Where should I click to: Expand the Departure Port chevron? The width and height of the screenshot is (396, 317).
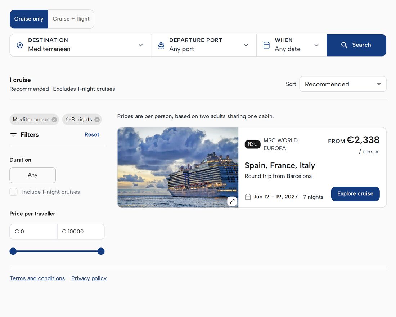coord(246,45)
